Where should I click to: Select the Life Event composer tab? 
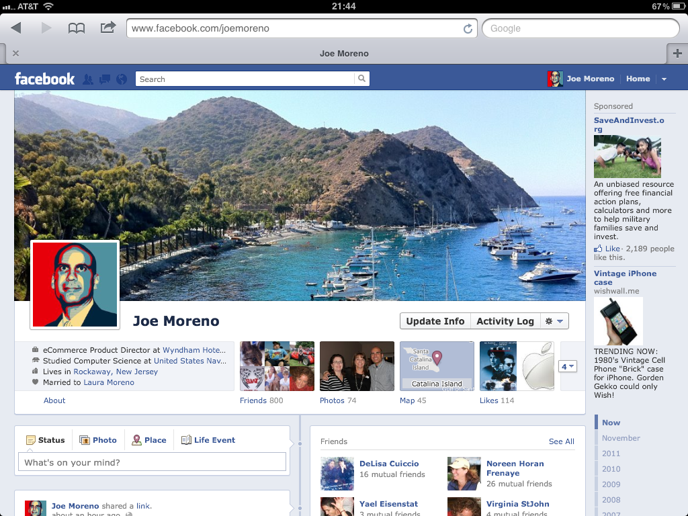pyautogui.click(x=208, y=440)
